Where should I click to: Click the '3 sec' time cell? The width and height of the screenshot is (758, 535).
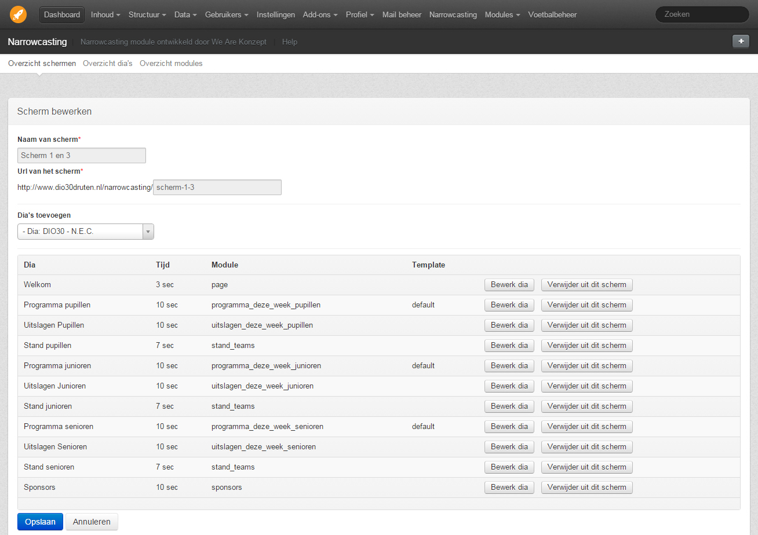tap(165, 285)
